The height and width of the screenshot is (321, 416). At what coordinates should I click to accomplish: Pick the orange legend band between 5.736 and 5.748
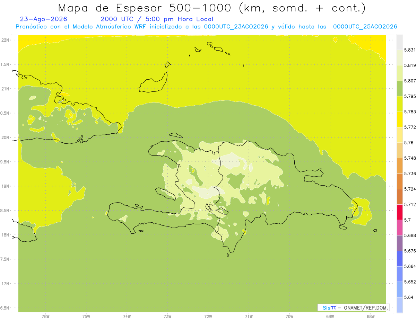click(x=400, y=166)
